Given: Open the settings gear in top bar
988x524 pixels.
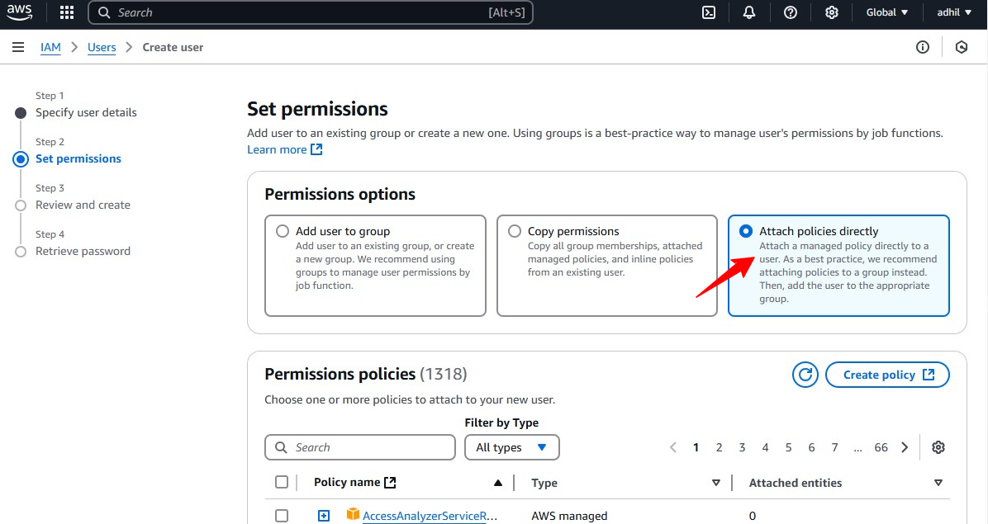Looking at the screenshot, I should [x=832, y=12].
